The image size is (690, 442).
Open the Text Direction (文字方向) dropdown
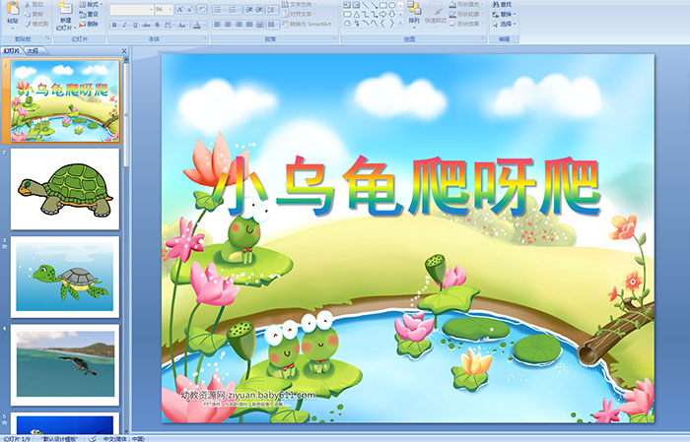click(299, 4)
